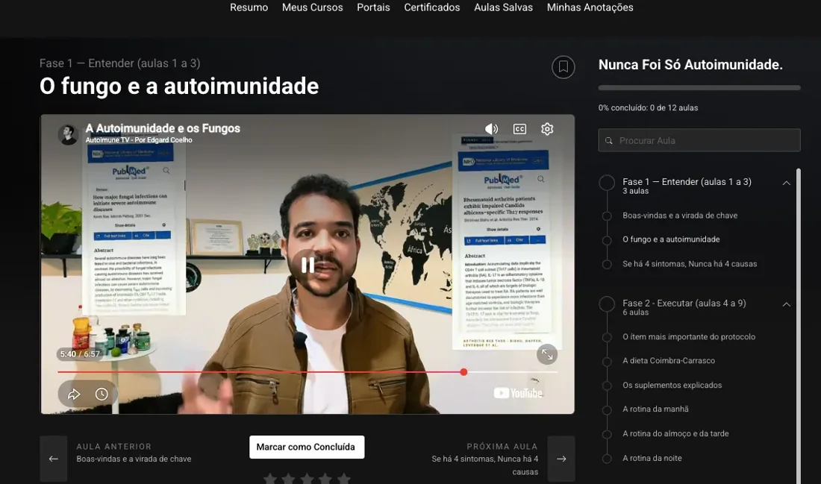Mark Boas-vindas lesson circle as done
821x484 pixels.
point(607,216)
